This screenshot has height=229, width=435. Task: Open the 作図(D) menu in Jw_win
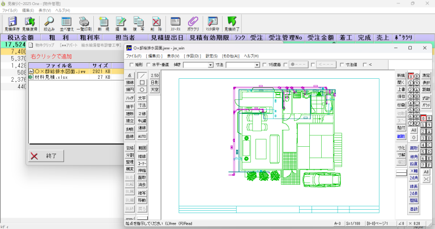pos(193,56)
